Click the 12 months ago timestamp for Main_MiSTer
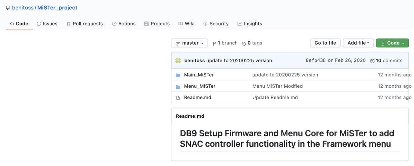Image resolution: width=414 pixels, height=166 pixels. click(395, 75)
